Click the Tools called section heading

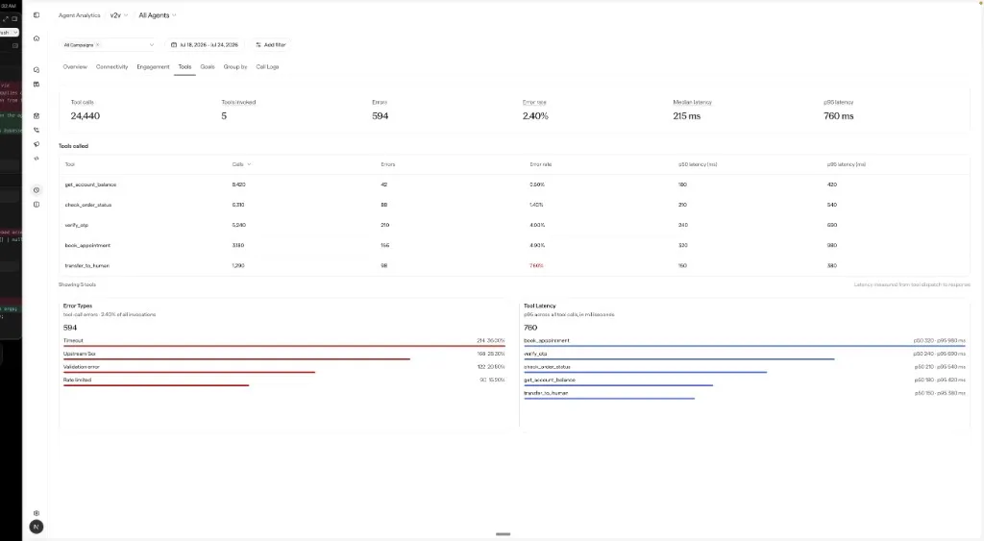[x=73, y=146]
